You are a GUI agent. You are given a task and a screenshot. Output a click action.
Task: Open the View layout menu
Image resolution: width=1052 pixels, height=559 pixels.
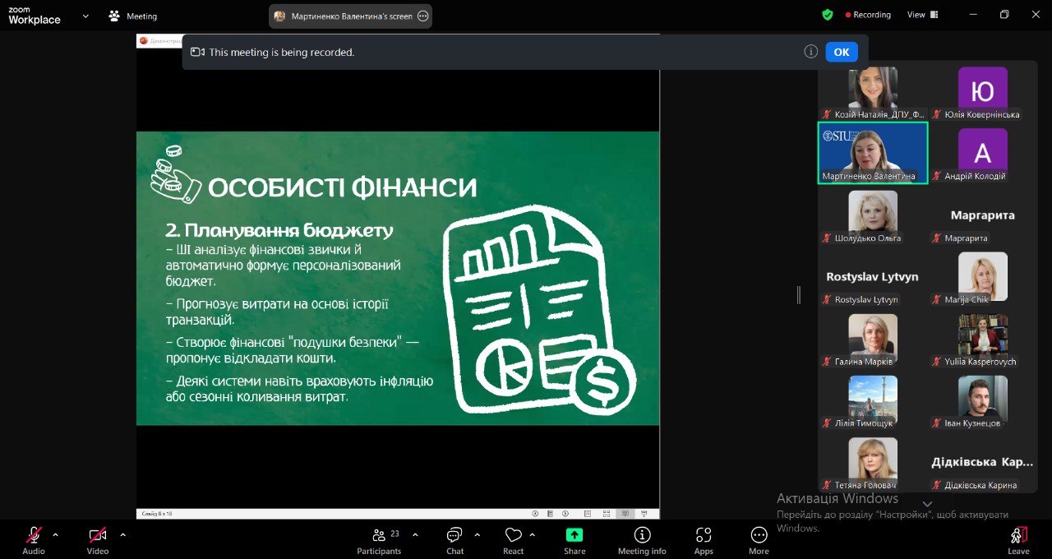(920, 15)
